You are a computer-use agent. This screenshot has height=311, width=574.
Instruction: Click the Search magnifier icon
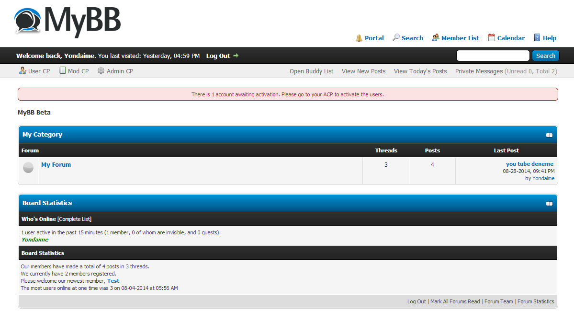pyautogui.click(x=396, y=37)
